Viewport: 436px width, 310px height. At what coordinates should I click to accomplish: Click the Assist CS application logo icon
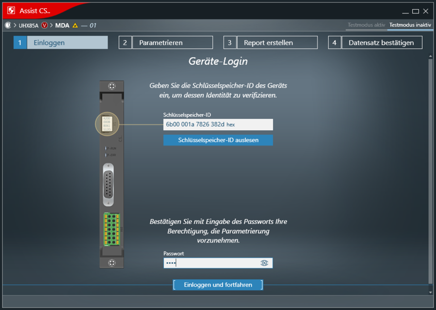pos(11,10)
